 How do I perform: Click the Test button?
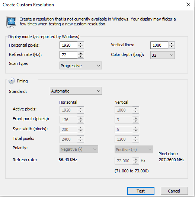(141, 191)
